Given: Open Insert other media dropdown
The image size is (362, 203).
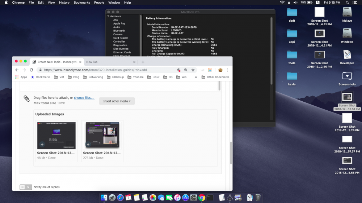Looking at the screenshot, I should coord(117,101).
